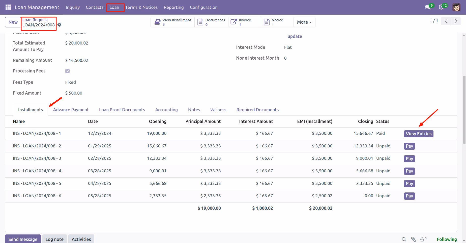
Task: Click View Entries for installment 1
Action: click(419, 134)
